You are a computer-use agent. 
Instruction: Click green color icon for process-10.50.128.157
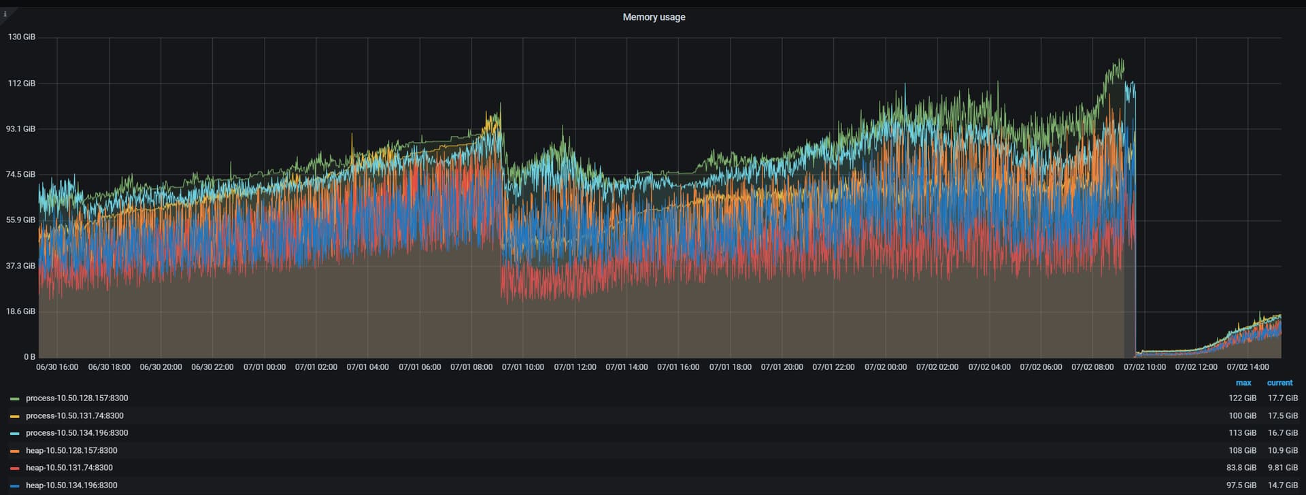pyautogui.click(x=15, y=399)
